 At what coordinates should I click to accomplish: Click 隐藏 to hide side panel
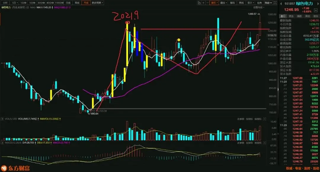(268, 3)
